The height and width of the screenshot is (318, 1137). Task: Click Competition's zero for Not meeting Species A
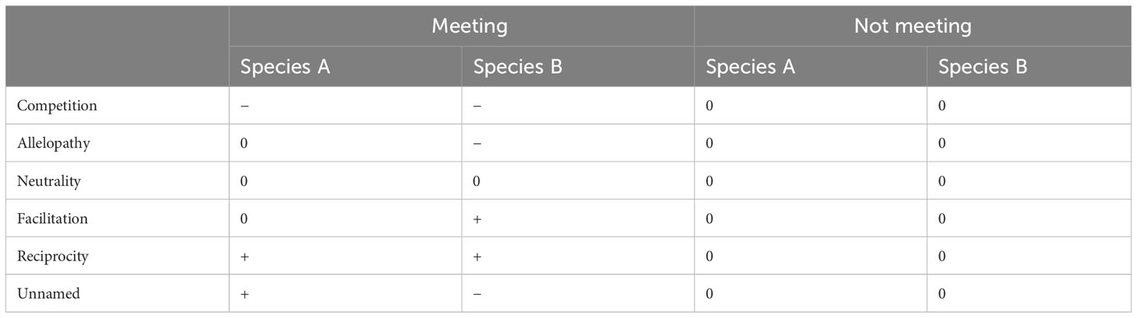709,106
